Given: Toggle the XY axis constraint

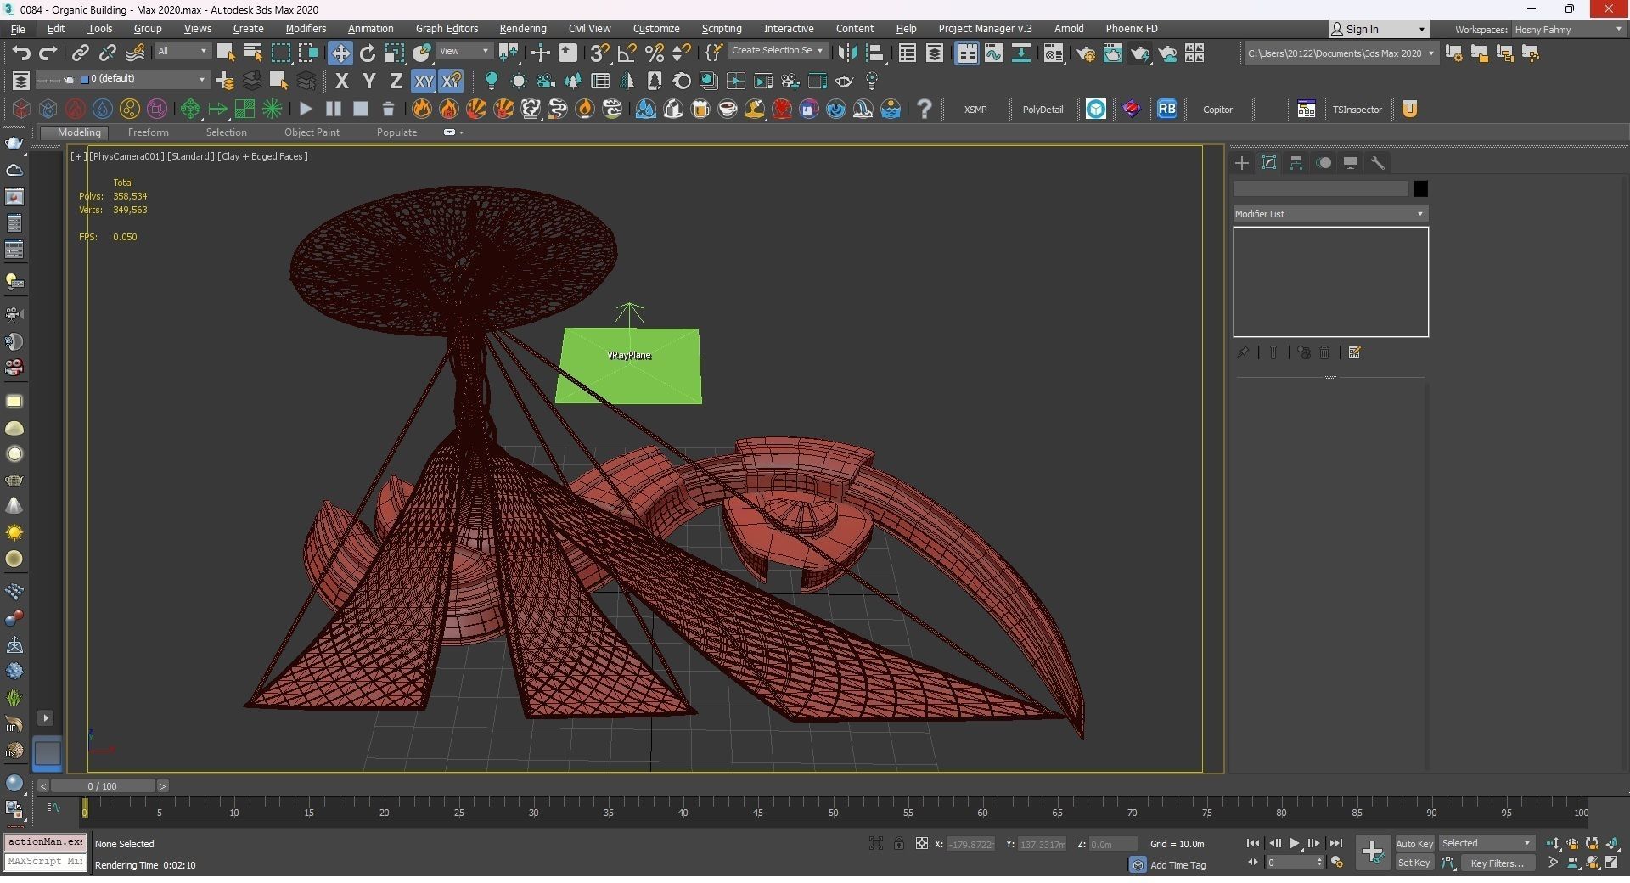Looking at the screenshot, I should (x=423, y=82).
